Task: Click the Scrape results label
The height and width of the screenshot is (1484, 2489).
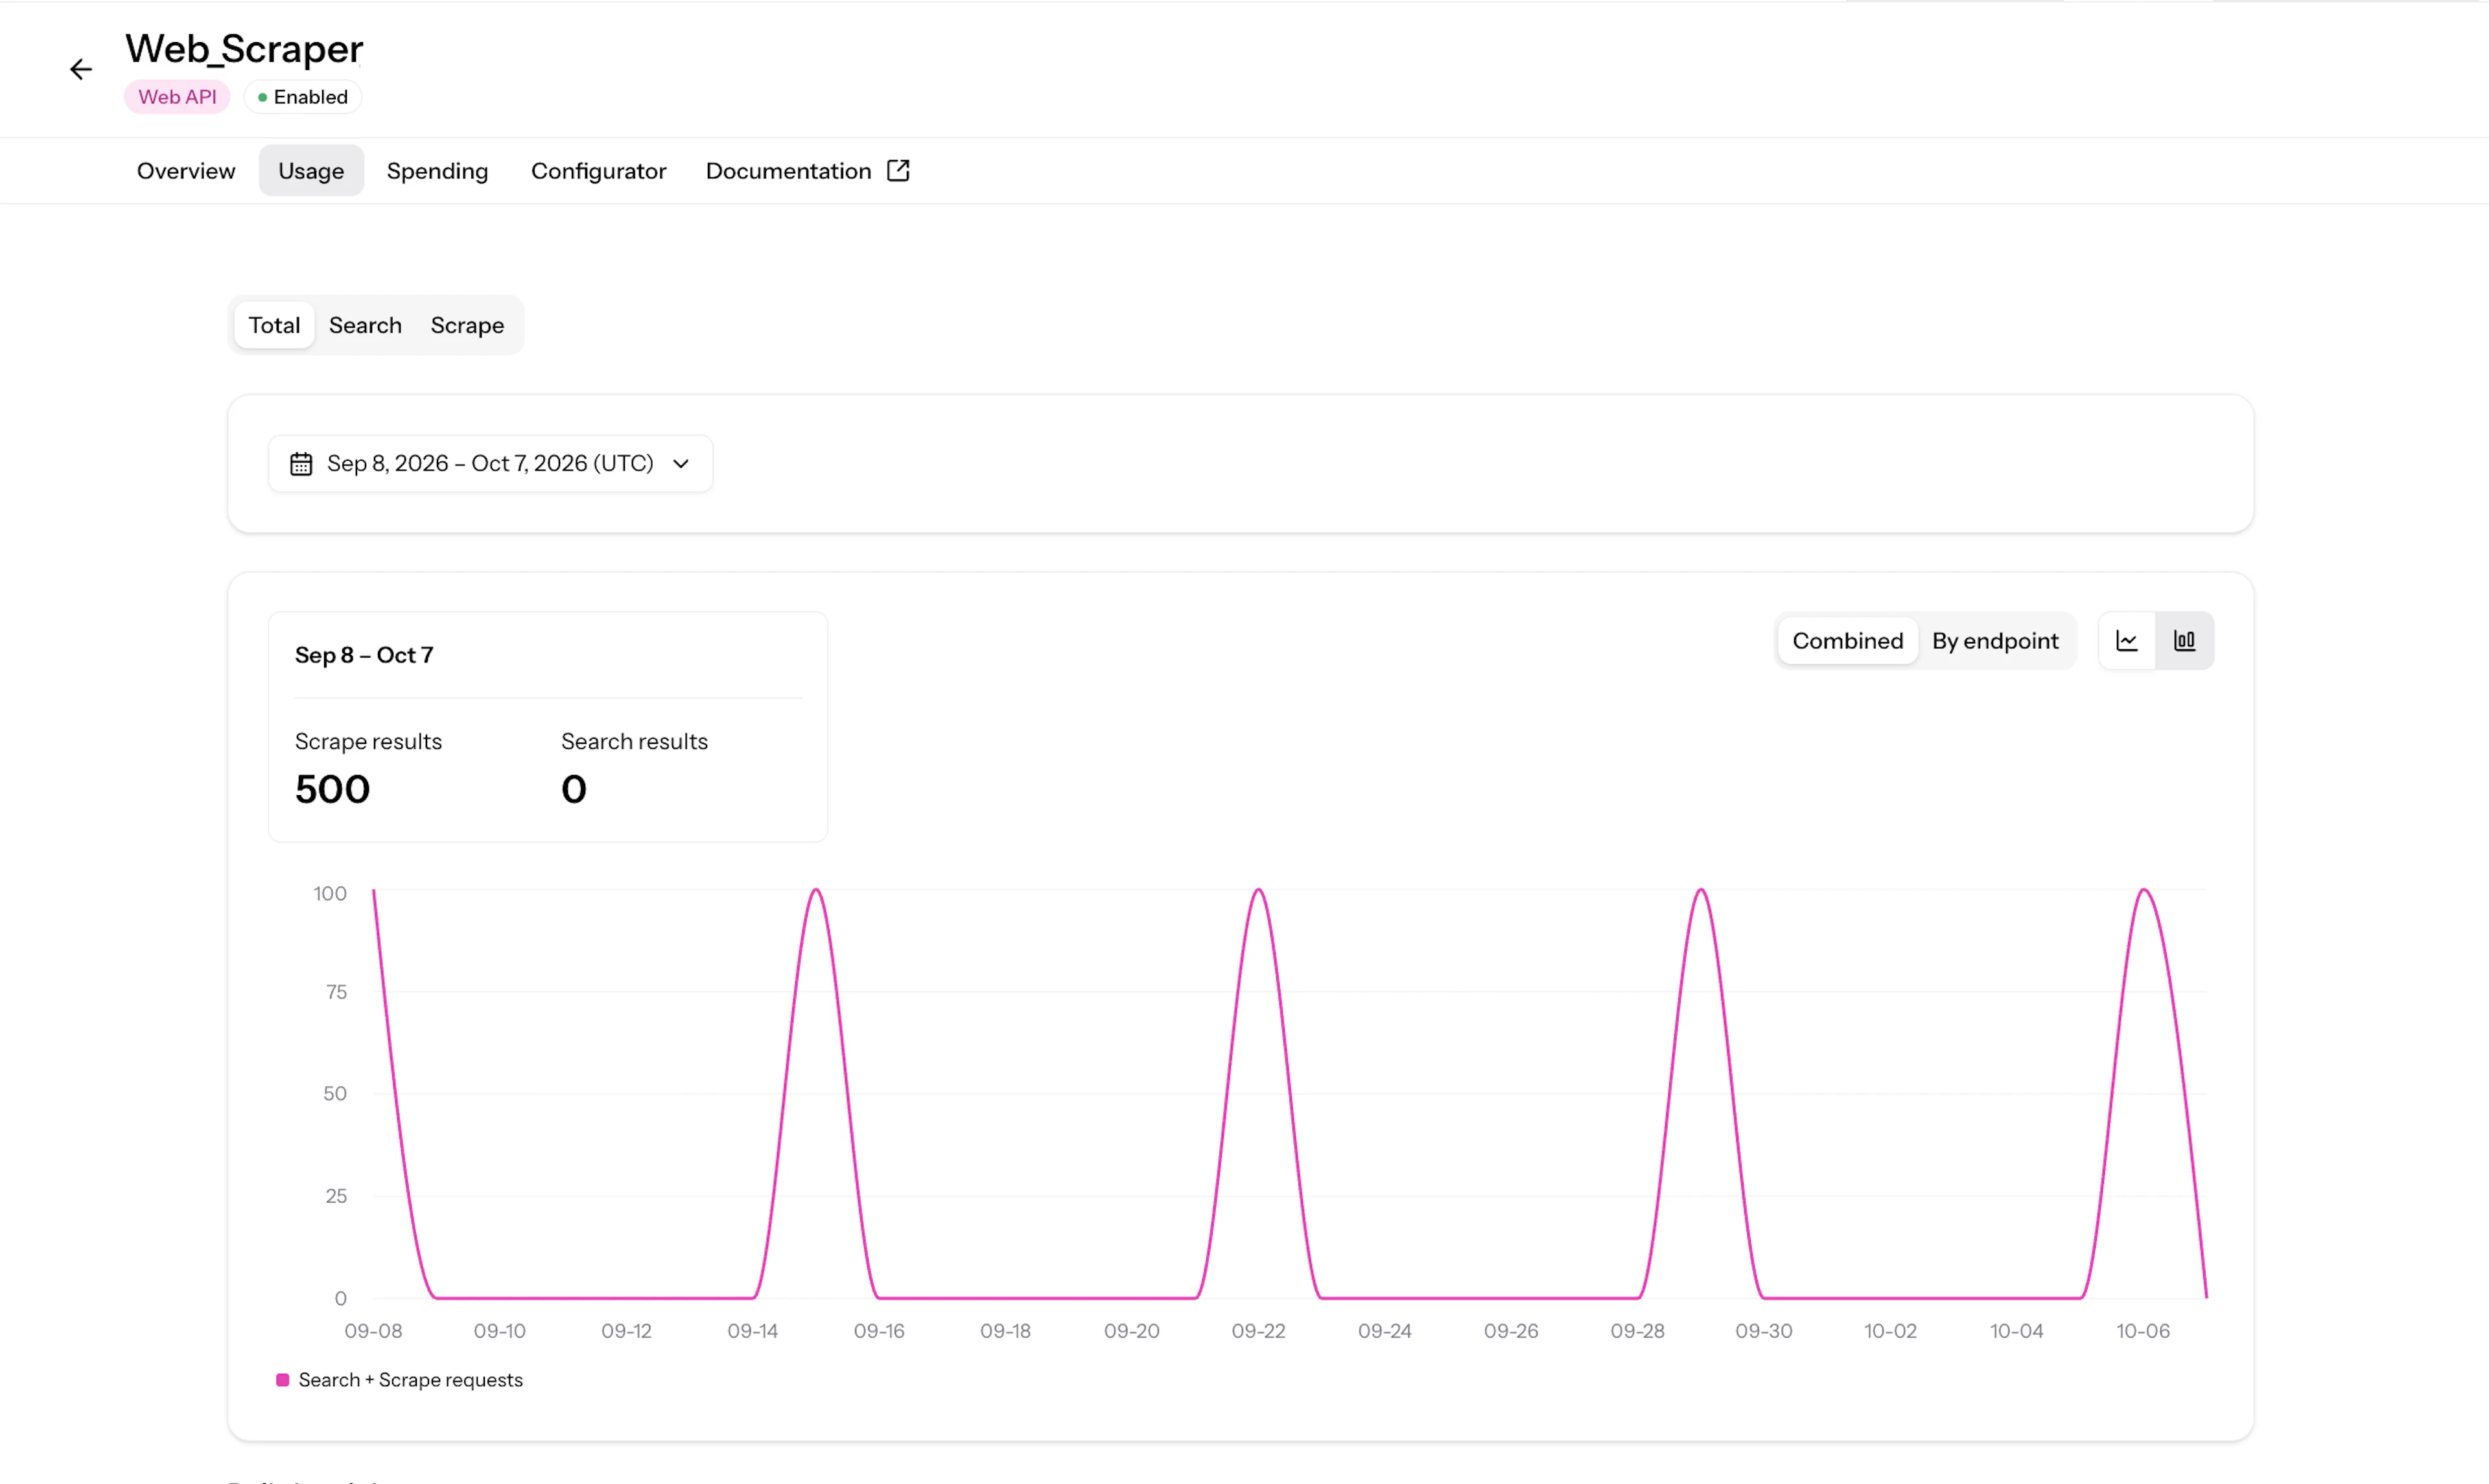Action: pyautogui.click(x=368, y=742)
